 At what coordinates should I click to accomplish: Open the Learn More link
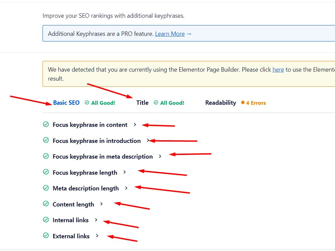tap(170, 34)
